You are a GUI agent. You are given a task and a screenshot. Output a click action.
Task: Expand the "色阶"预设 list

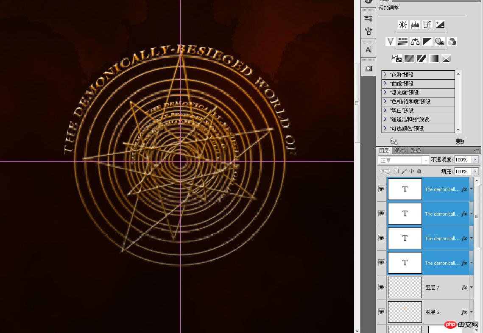coord(385,75)
